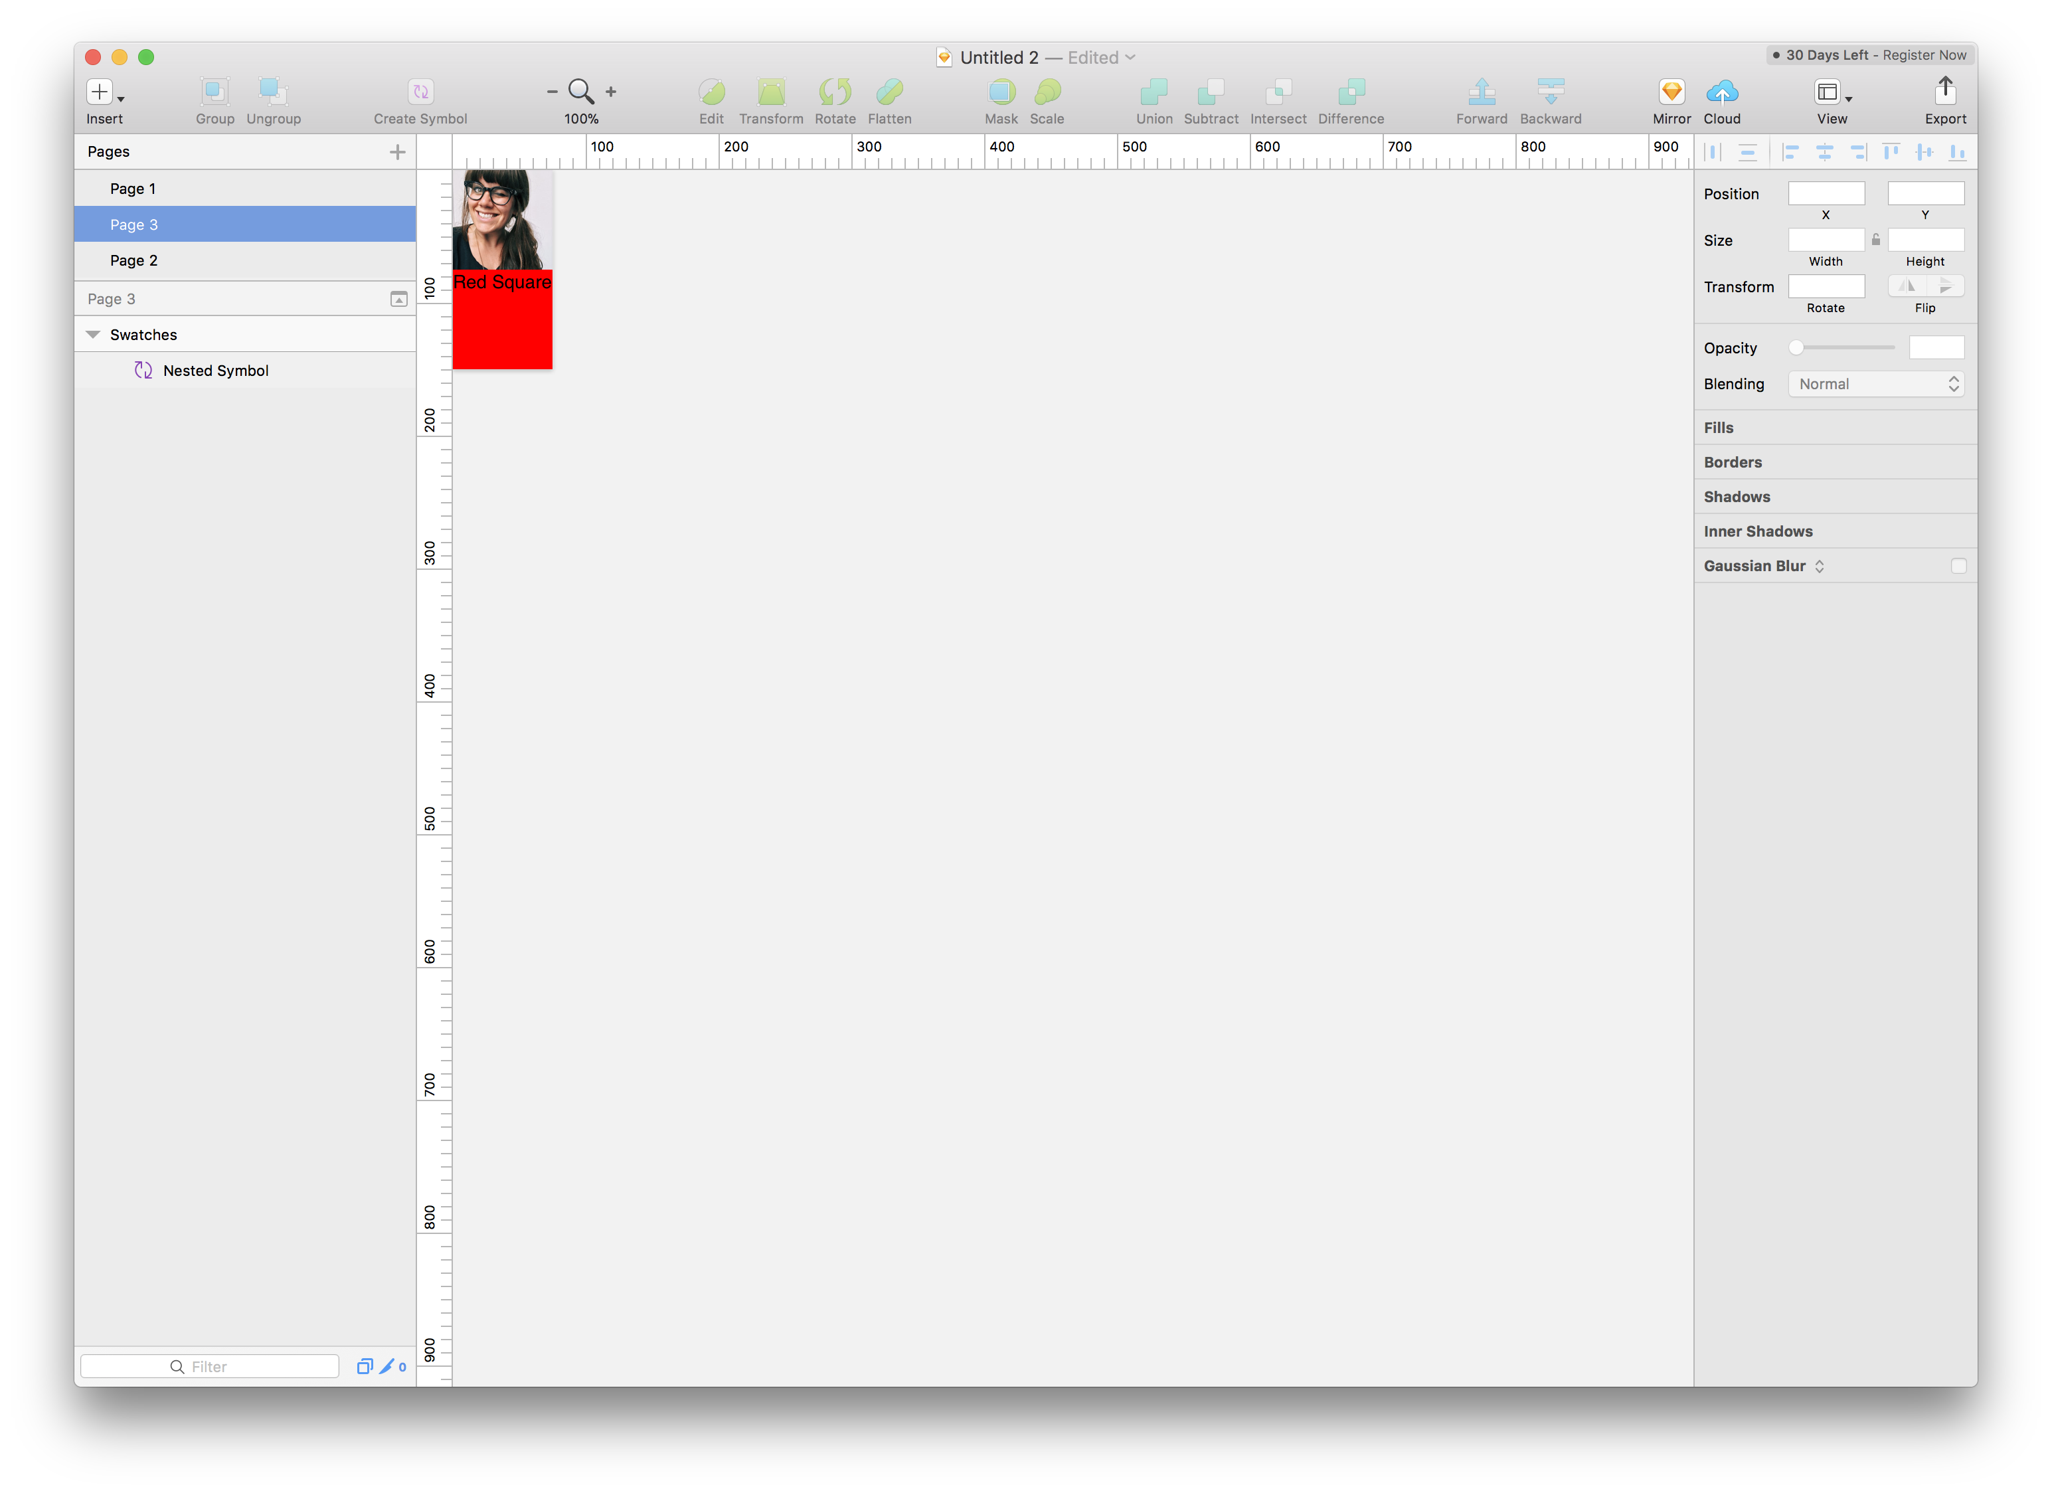The height and width of the screenshot is (1493, 2052).
Task: Open the Blending mode dropdown
Action: point(1875,384)
